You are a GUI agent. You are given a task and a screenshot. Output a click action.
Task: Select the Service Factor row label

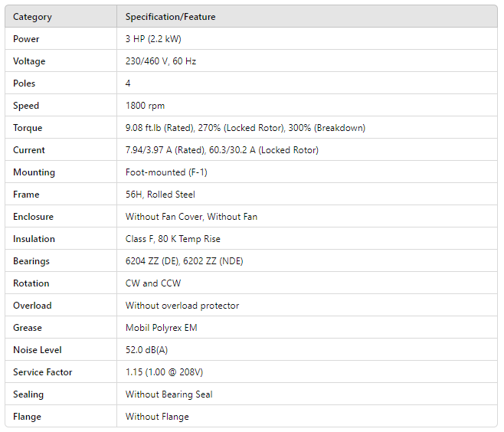(x=41, y=372)
